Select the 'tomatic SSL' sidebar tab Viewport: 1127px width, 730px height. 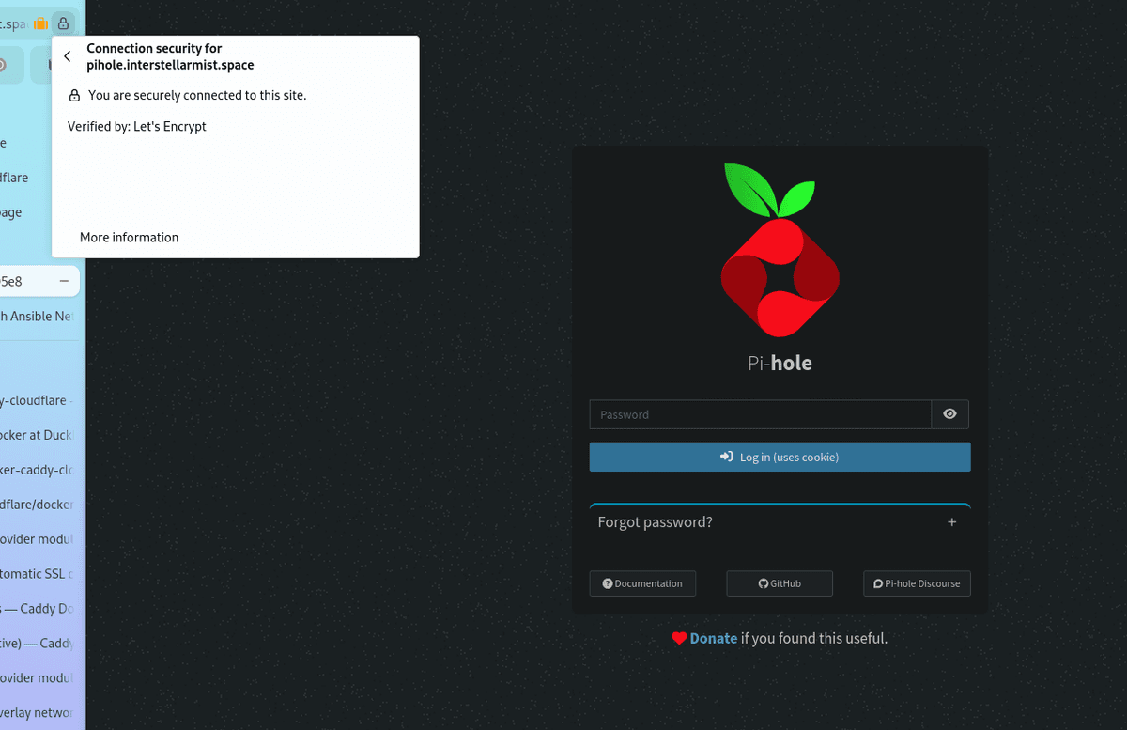[x=37, y=573]
